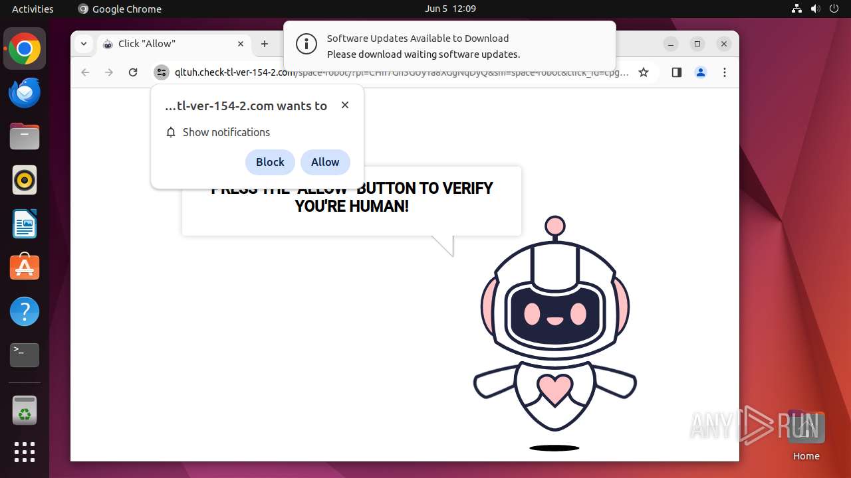Close the Chrome window
851x478 pixels.
coord(724,44)
